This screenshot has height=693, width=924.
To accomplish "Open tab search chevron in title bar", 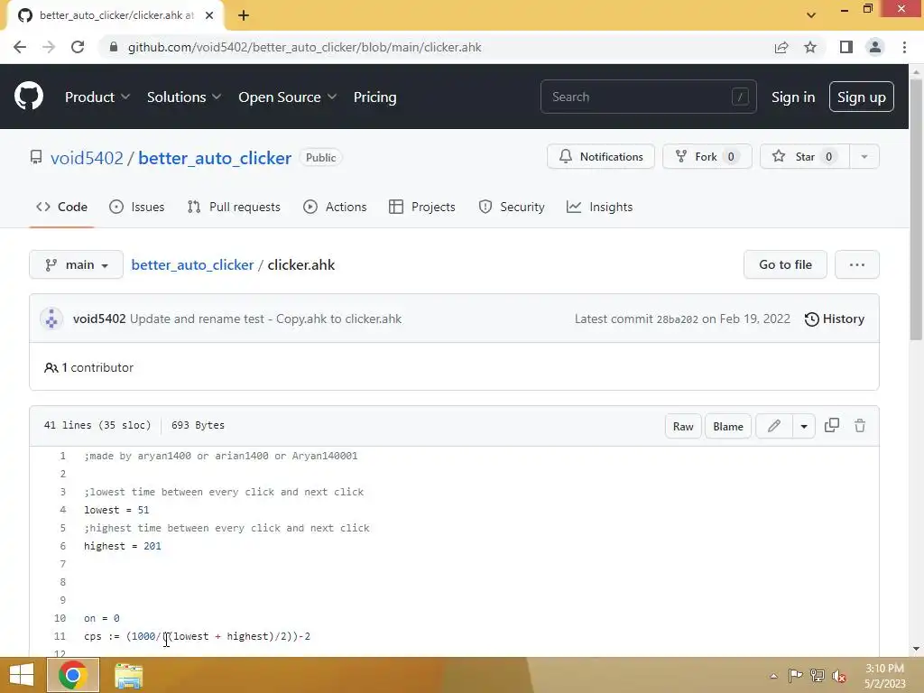I will tap(811, 15).
